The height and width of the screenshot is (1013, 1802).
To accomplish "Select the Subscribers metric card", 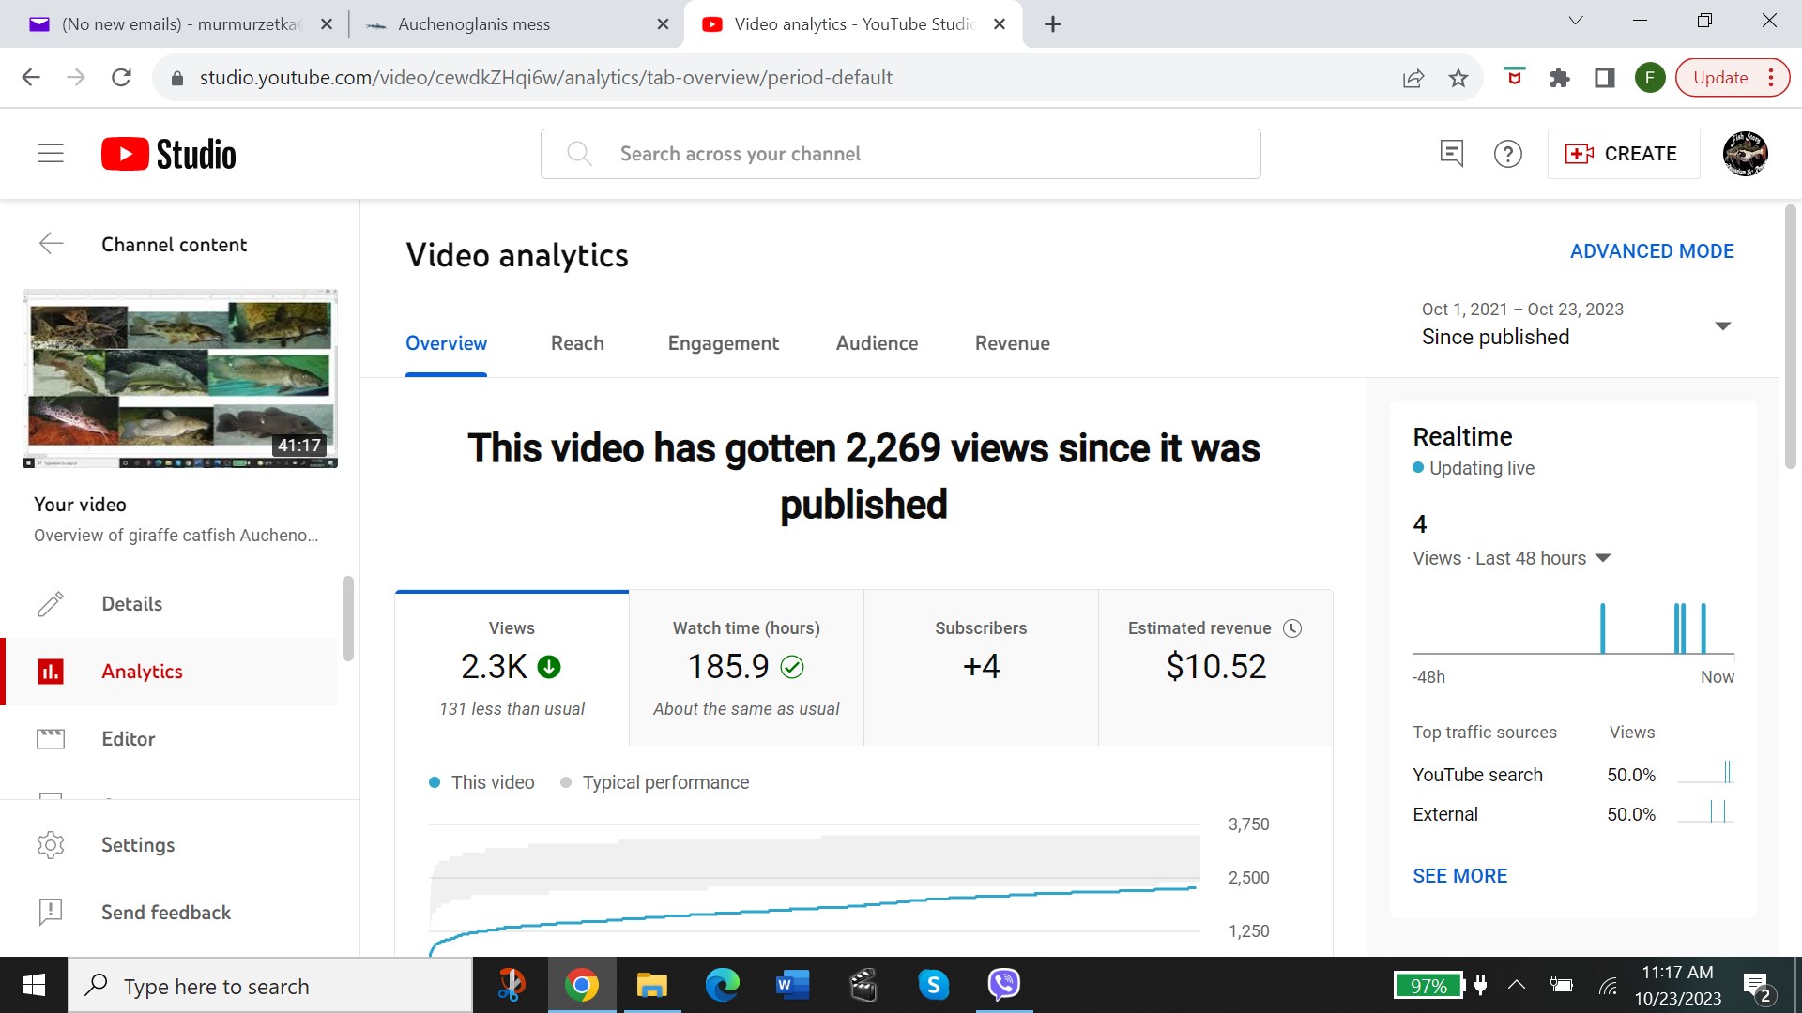I will [981, 668].
